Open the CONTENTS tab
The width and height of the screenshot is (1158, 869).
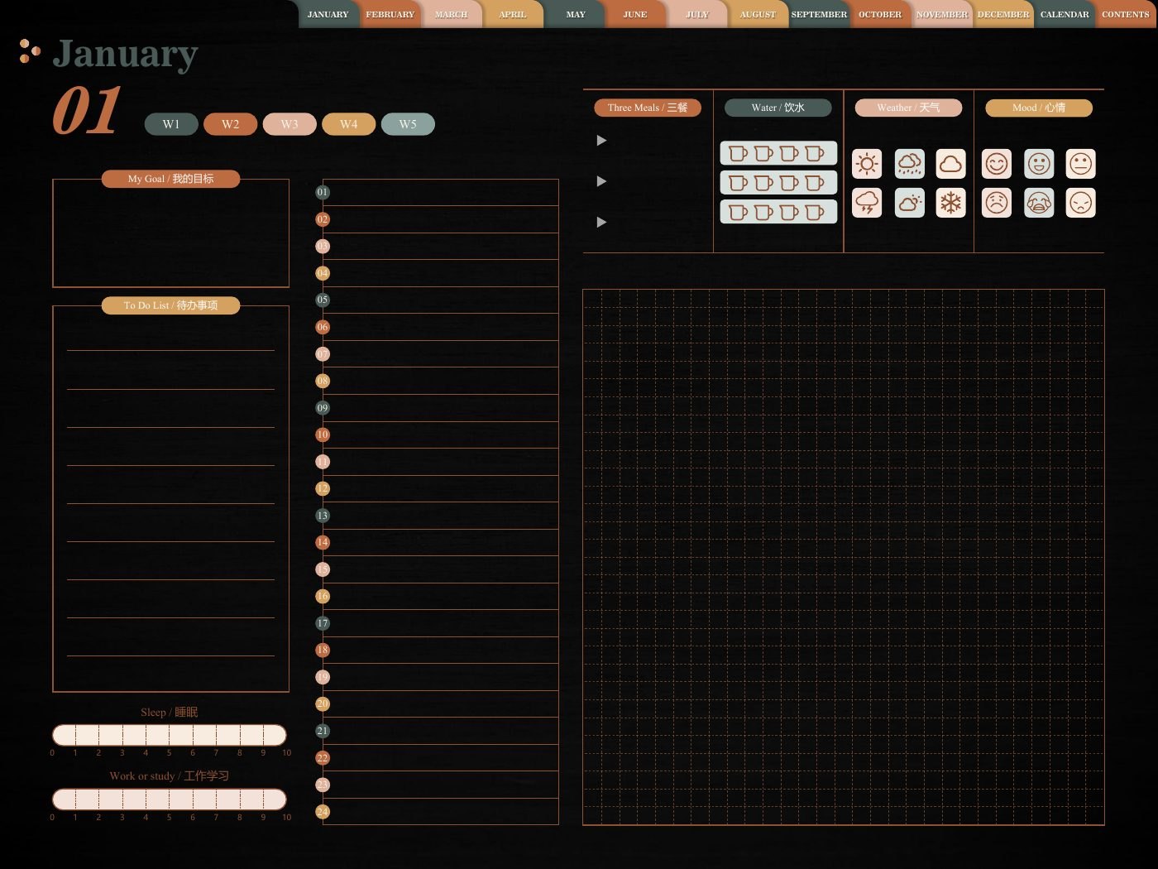(1126, 14)
